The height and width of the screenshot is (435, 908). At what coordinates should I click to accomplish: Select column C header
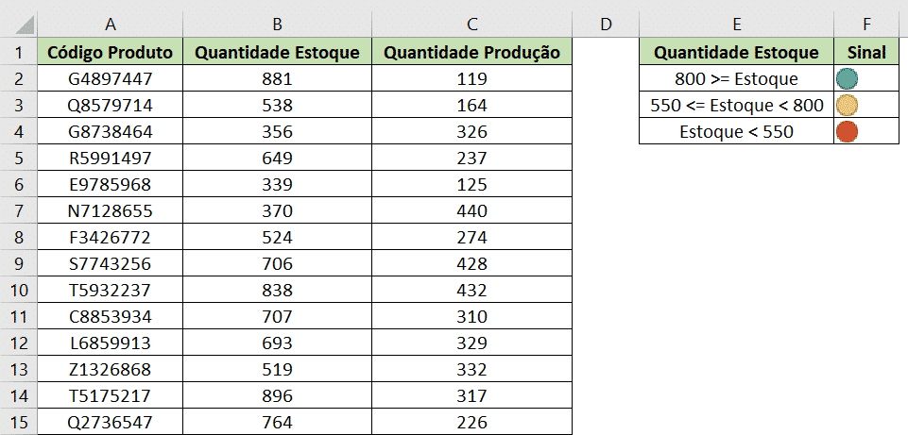click(x=472, y=24)
